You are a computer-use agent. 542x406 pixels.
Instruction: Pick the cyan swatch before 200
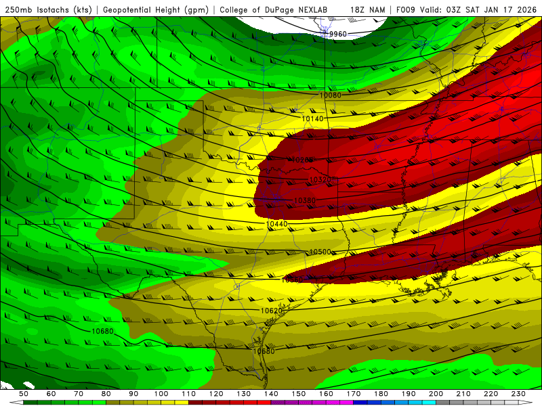(429, 402)
